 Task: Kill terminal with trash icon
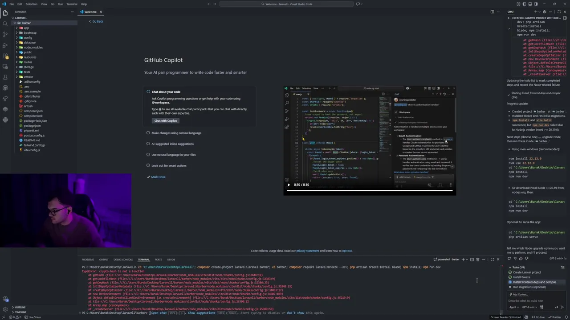click(x=477, y=260)
